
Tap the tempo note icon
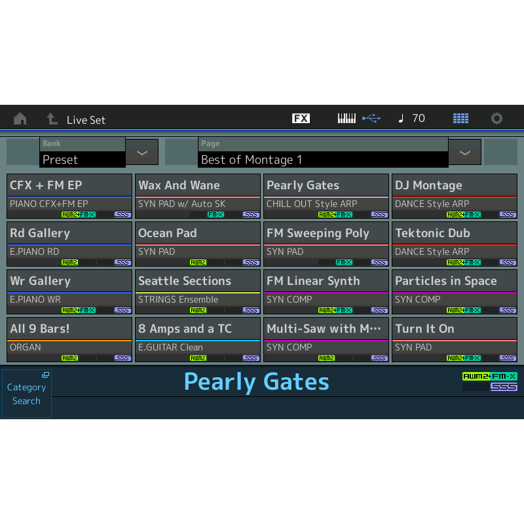click(x=402, y=119)
